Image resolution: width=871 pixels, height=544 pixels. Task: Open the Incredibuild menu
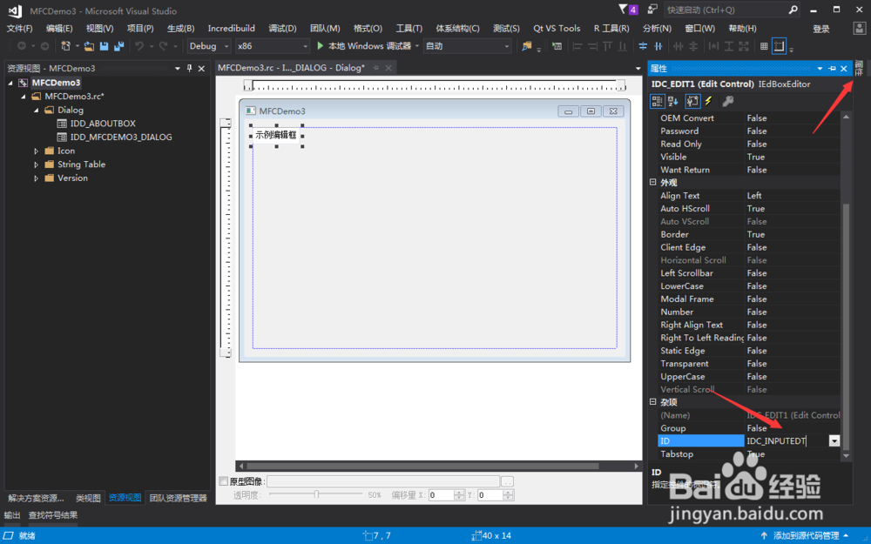point(231,29)
